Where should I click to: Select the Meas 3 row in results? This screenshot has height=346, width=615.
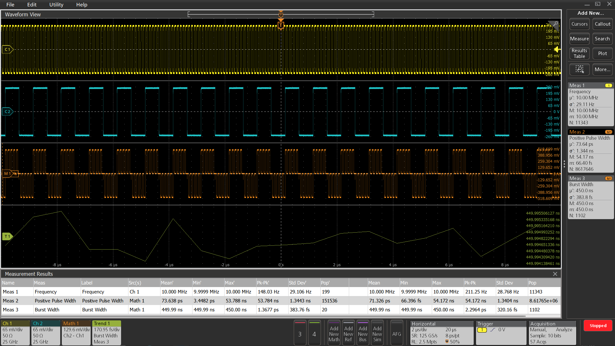pyautogui.click(x=281, y=310)
